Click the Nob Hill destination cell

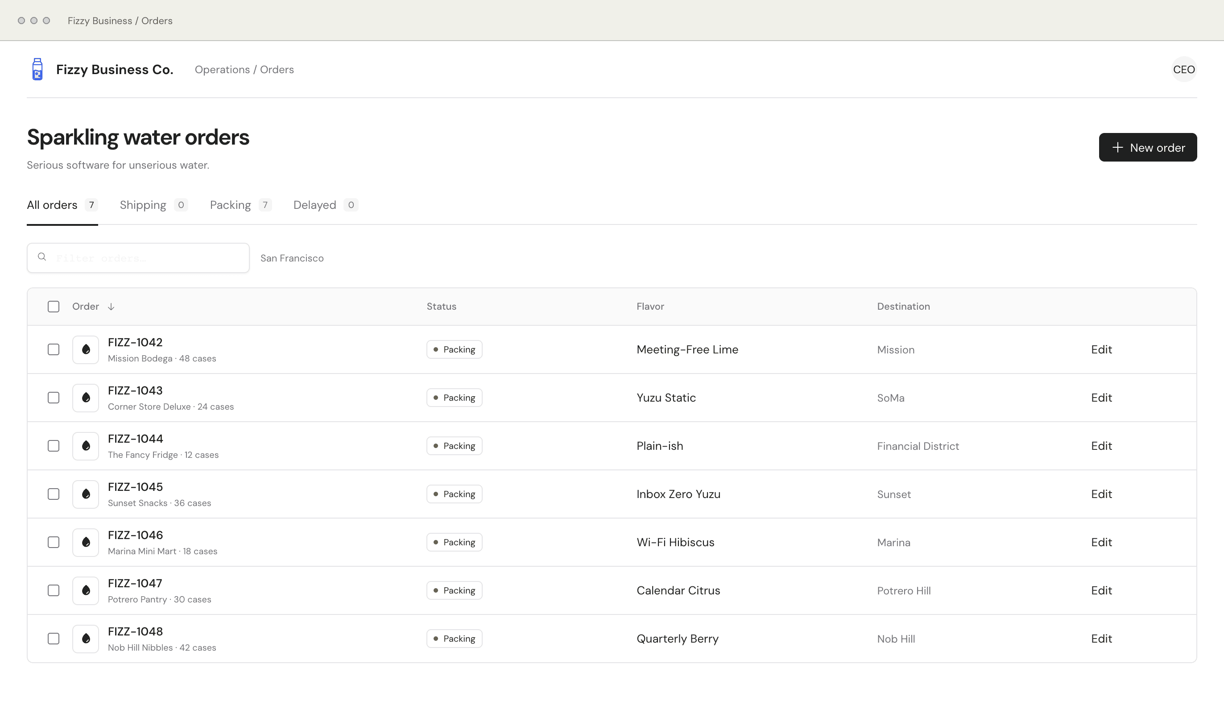click(x=896, y=639)
